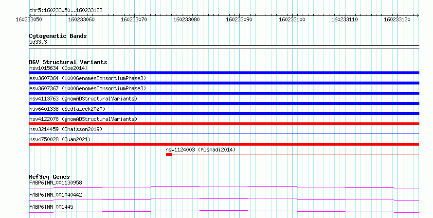
Task: Click FABP6|NM_001445 transcript label
Action: 51,207
